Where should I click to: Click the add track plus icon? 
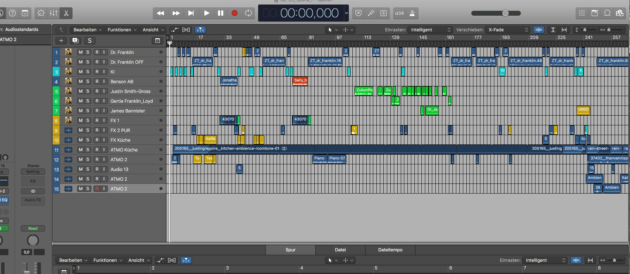coord(61,41)
